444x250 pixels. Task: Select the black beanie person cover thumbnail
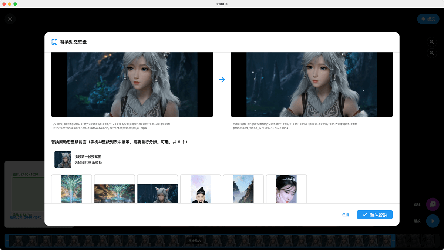[200, 189]
